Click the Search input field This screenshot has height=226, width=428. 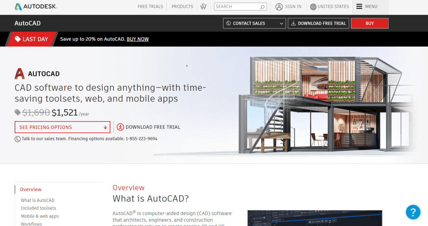[x=240, y=7]
